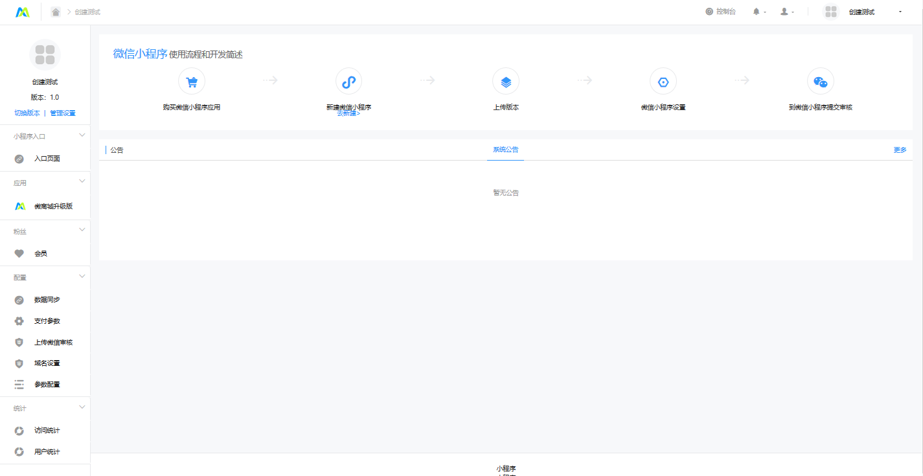Click the shopping cart step icon

(192, 82)
